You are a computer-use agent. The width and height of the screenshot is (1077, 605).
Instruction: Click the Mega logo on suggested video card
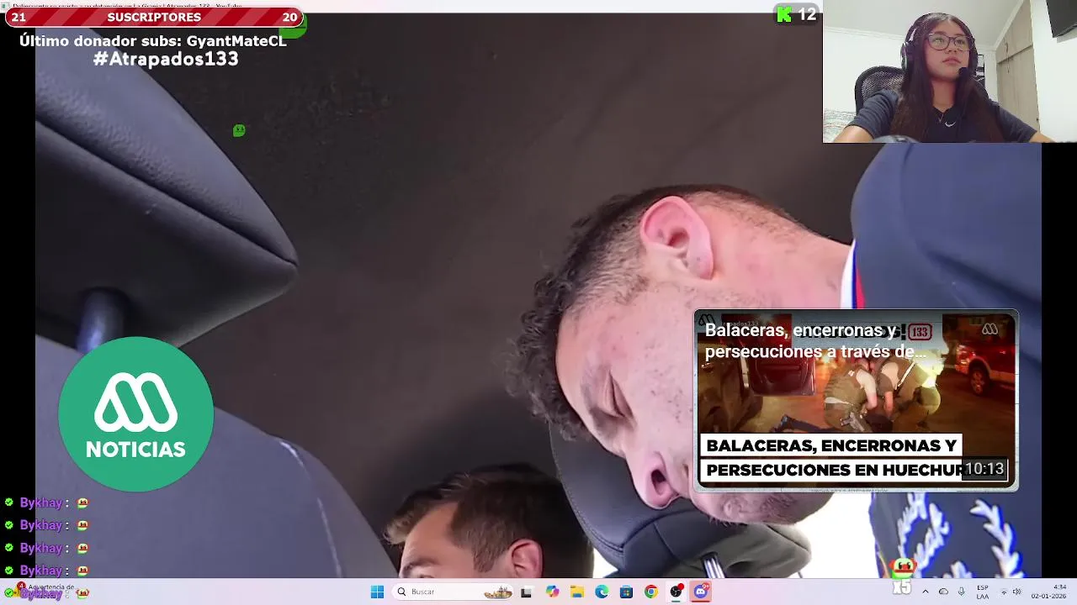[x=989, y=329]
